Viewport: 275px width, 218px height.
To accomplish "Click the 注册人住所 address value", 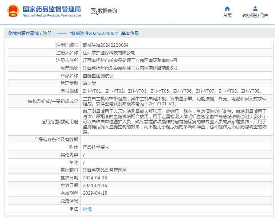I will (x=130, y=61).
